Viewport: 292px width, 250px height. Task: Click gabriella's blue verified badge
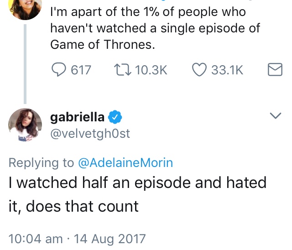[115, 118]
